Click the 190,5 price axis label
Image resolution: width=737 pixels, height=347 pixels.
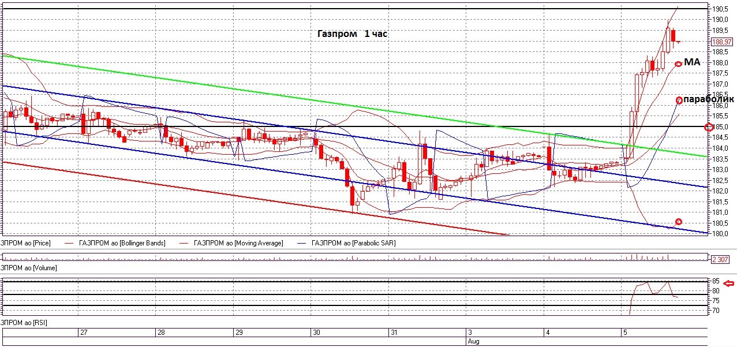pos(719,9)
